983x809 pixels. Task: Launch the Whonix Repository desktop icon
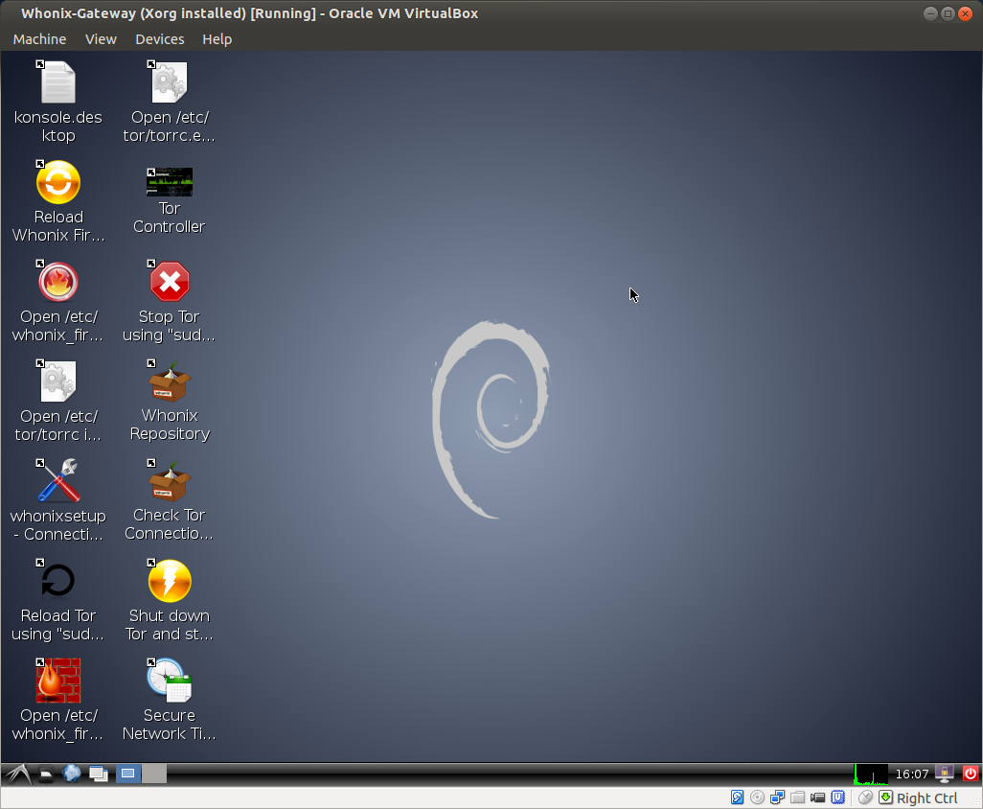(170, 381)
